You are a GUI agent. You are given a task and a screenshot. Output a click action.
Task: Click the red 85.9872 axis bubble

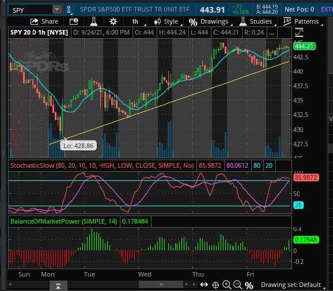306,177
